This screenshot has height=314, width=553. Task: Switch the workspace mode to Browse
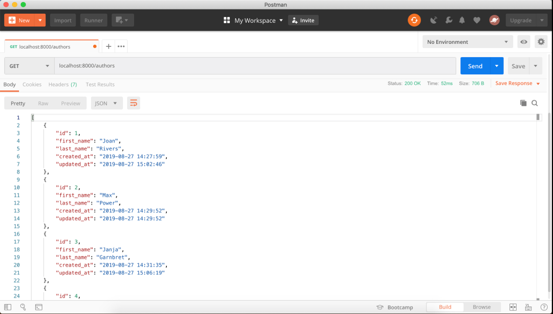pyautogui.click(x=481, y=307)
